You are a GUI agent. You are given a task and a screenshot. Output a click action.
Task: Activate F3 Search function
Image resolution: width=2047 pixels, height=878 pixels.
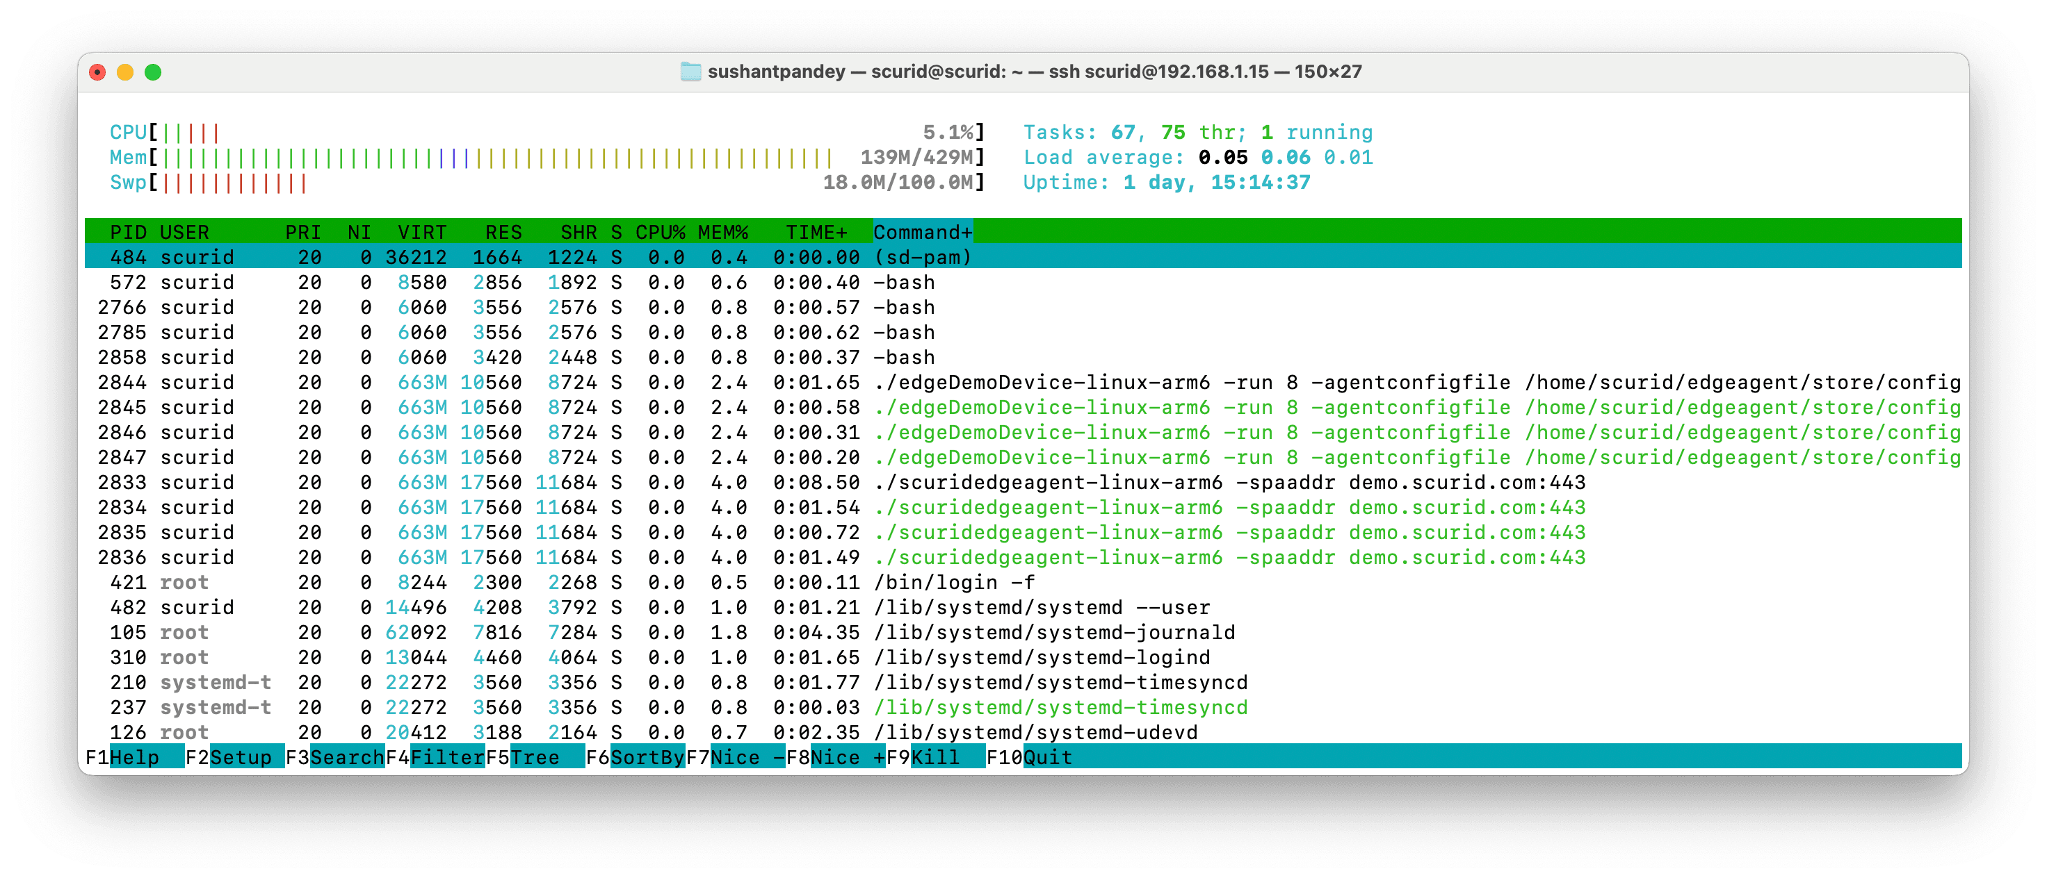346,757
